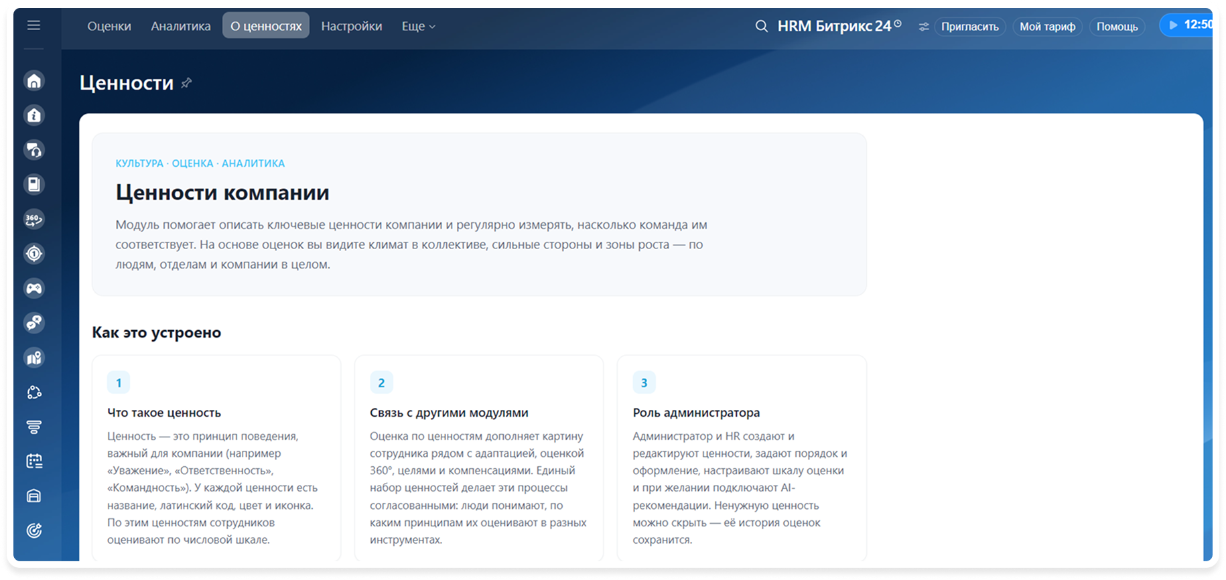1226x580 pixels.
Task: Open the connected circles sidebar icon
Action: point(34,392)
